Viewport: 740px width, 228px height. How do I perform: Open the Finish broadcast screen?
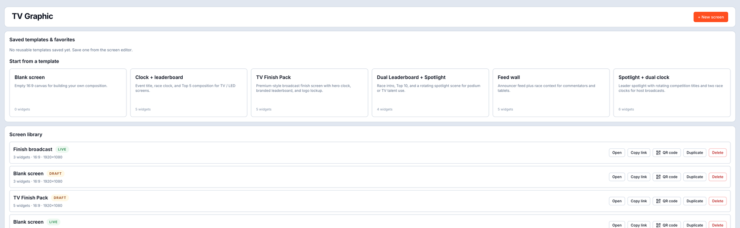coord(617,153)
